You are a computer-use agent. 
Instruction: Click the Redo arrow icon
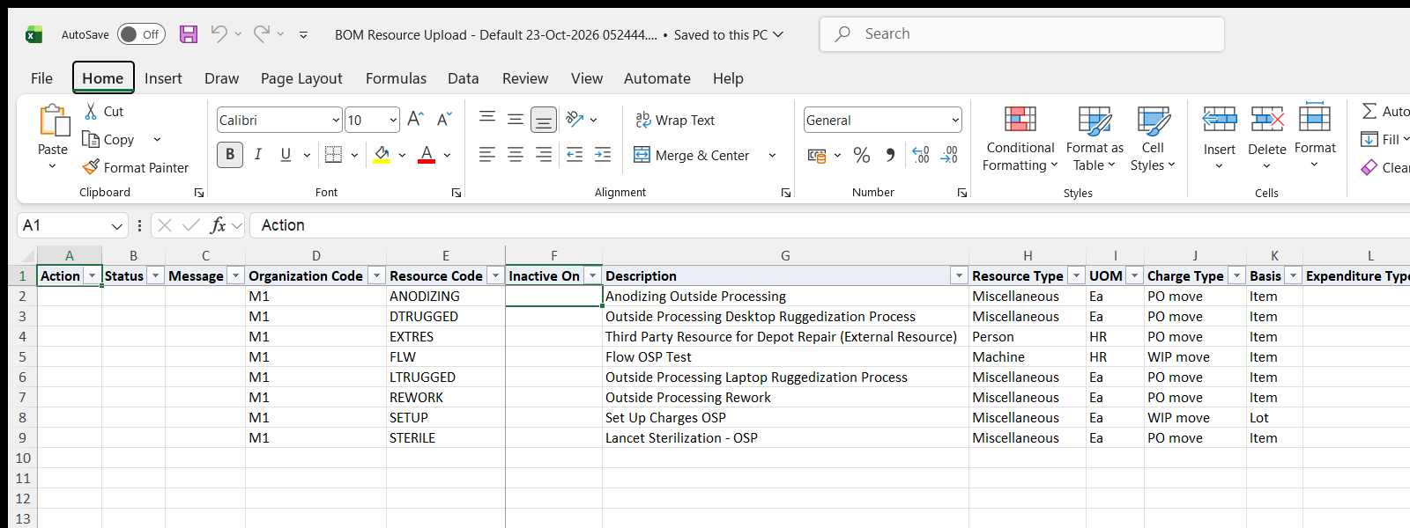click(262, 34)
